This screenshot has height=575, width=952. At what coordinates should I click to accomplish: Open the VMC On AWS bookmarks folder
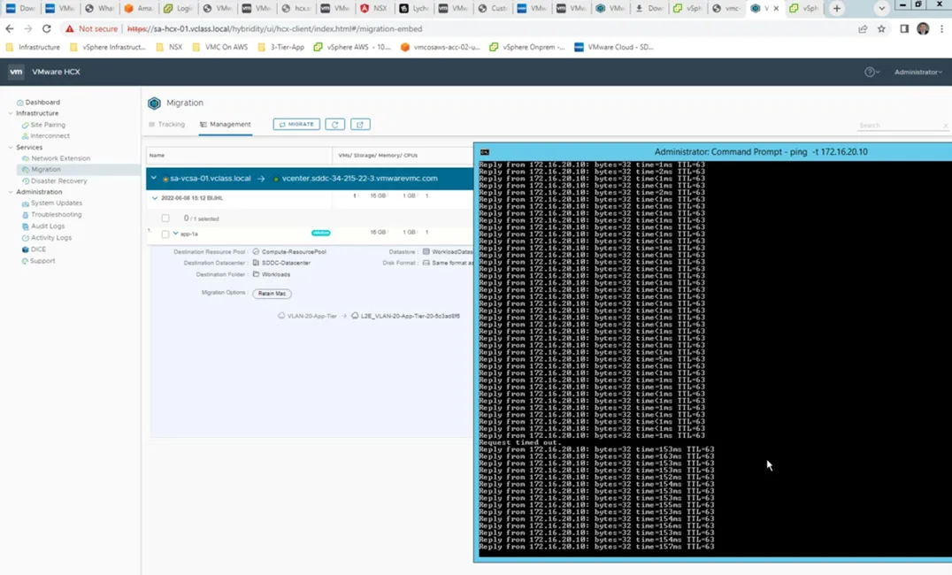point(219,47)
